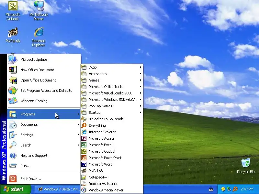Click the red Shut Down power icon
This screenshot has height=194, width=259.
pyautogui.click(x=13, y=179)
